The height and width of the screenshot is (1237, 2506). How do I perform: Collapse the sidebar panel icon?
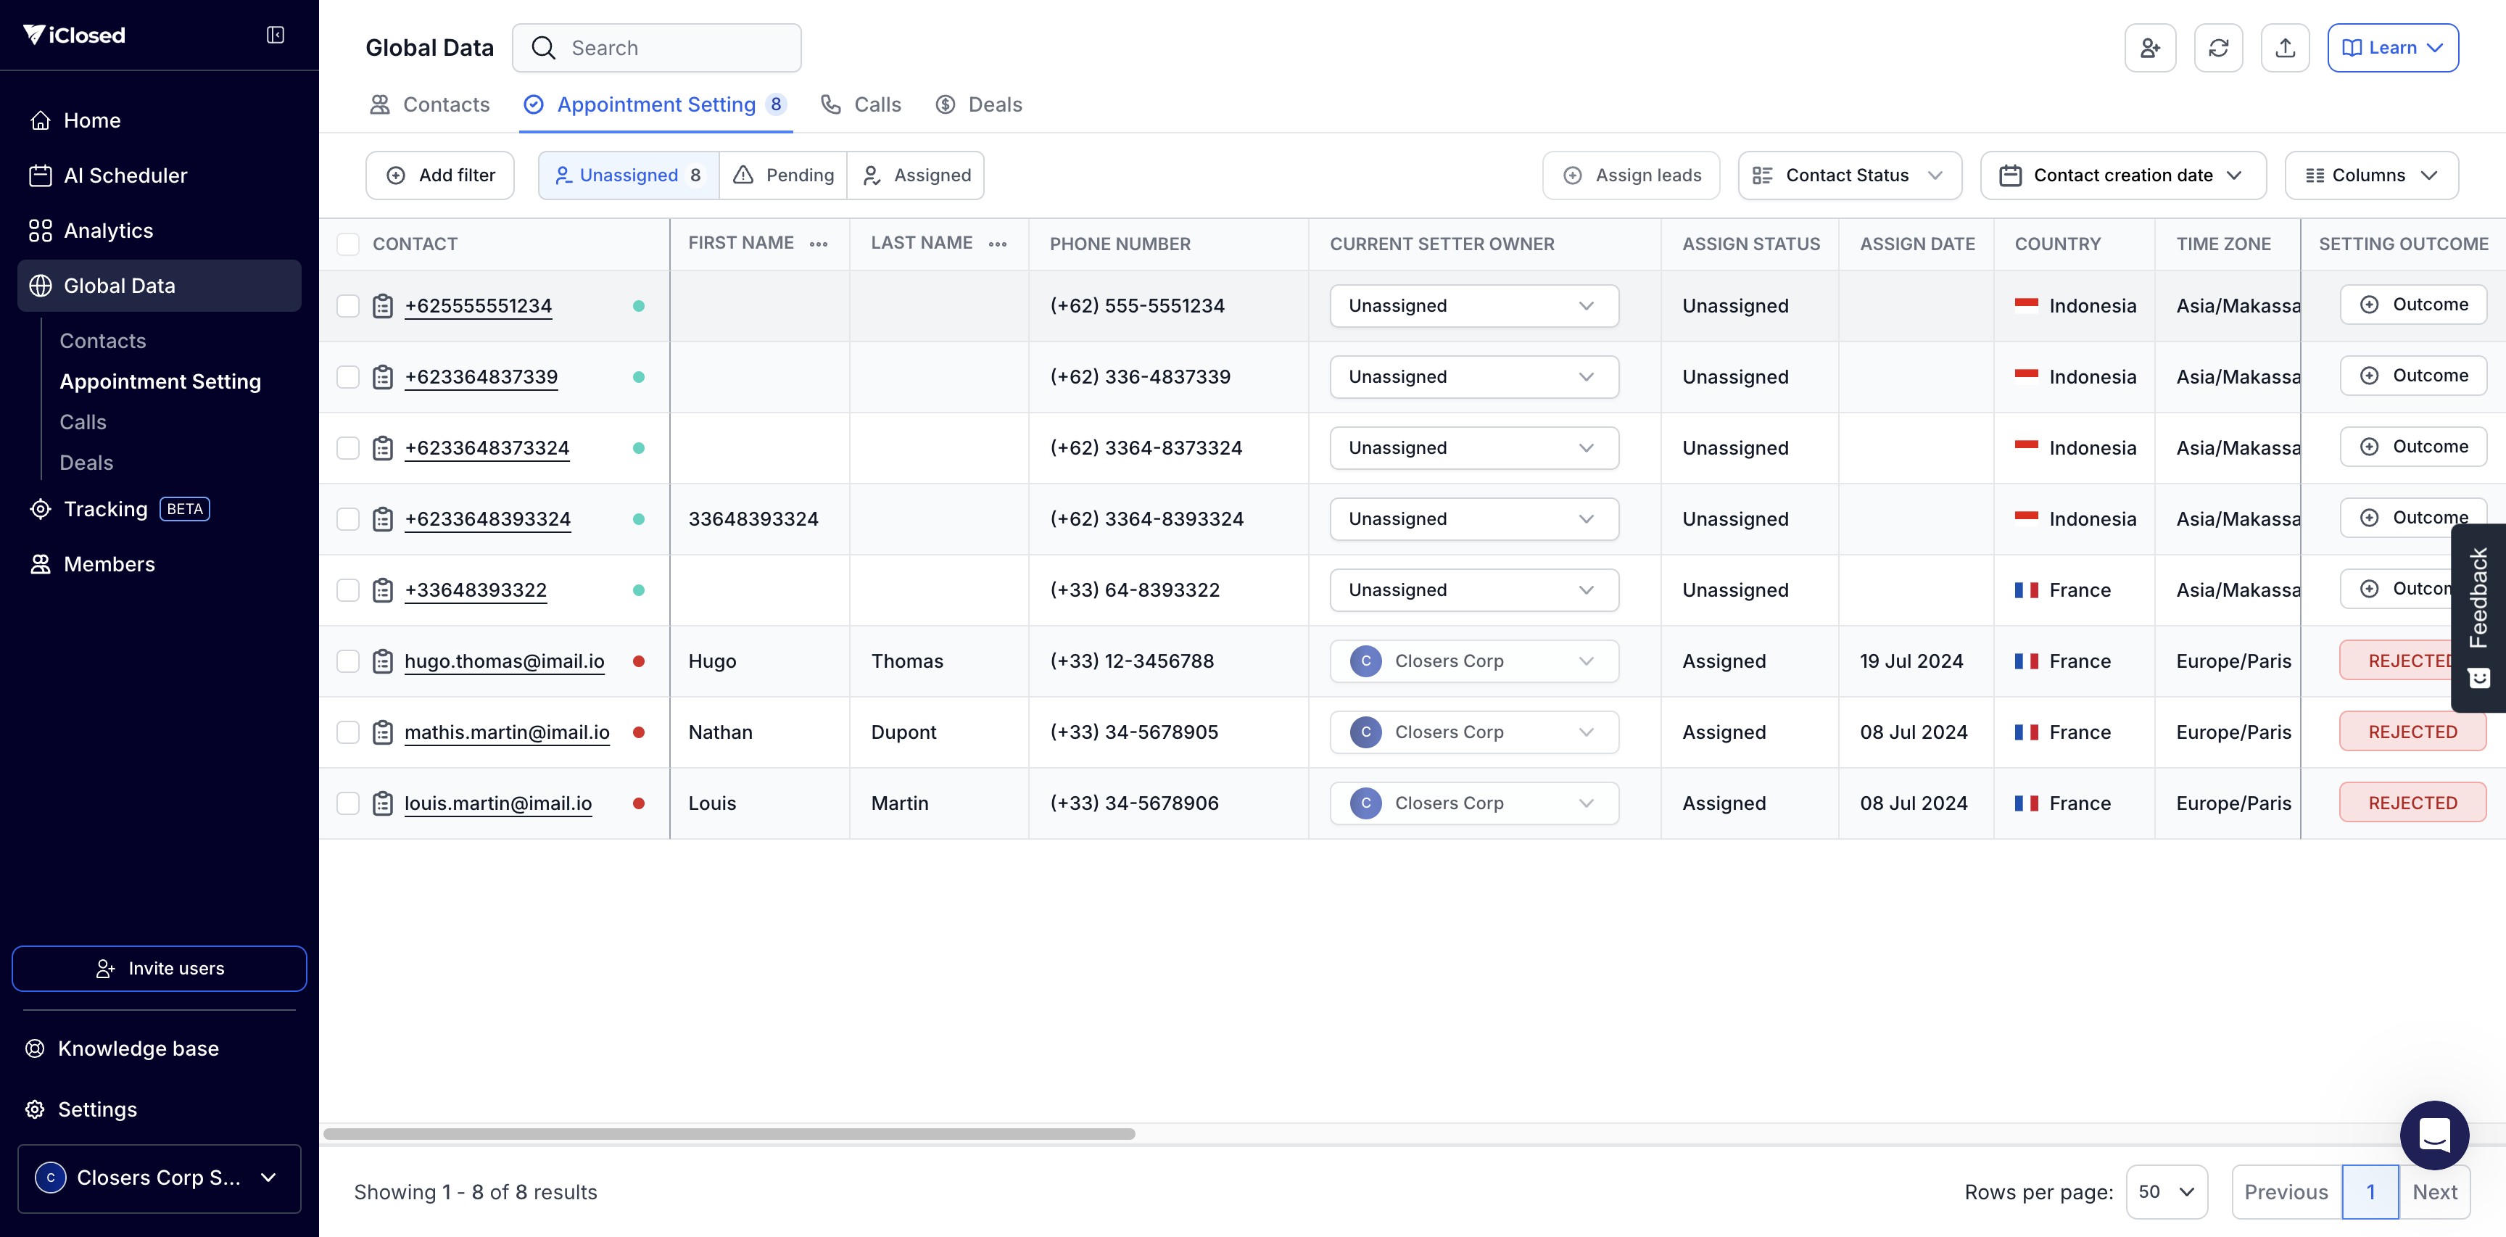276,35
